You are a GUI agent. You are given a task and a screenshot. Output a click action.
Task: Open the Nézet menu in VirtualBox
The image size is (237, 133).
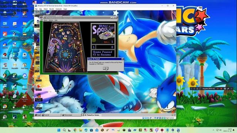pyautogui.click(x=46, y=9)
